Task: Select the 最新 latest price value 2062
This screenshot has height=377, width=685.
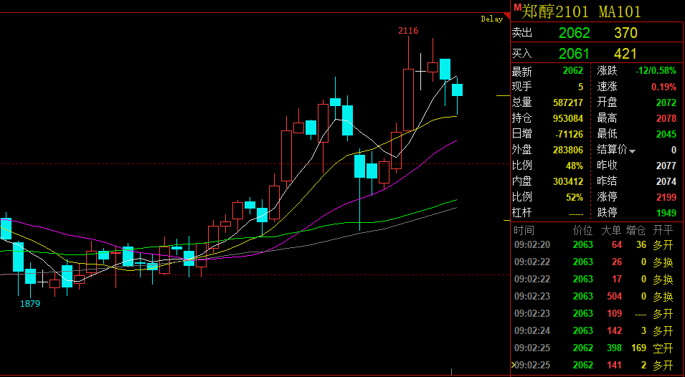Action: coord(572,71)
